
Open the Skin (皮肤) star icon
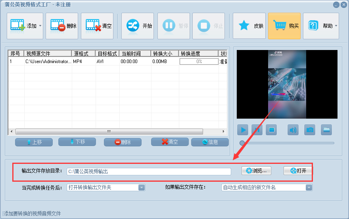click(244, 26)
